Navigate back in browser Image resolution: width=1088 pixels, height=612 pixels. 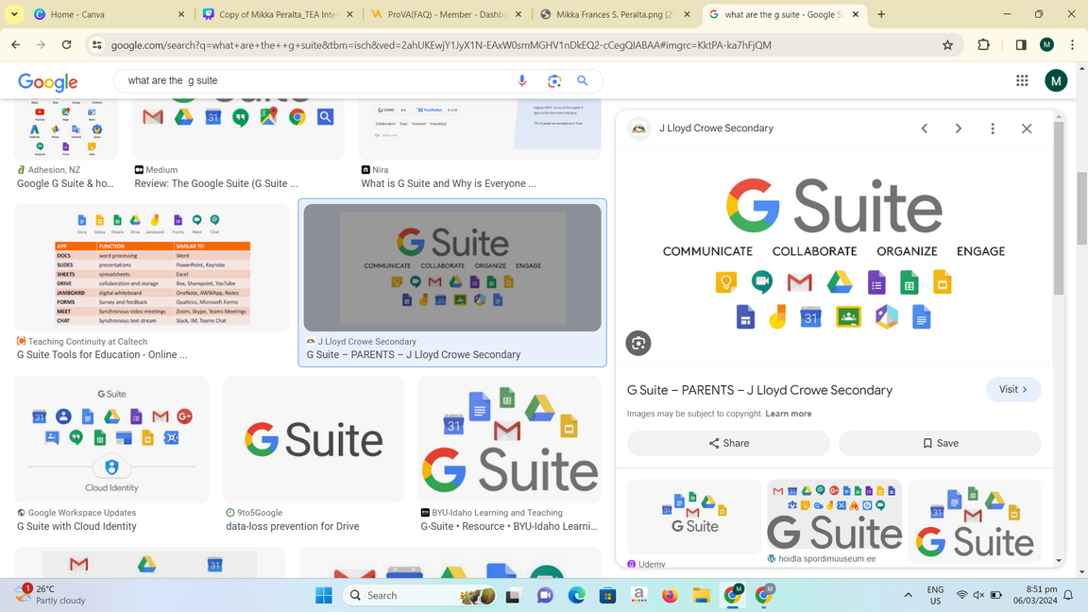click(x=16, y=45)
